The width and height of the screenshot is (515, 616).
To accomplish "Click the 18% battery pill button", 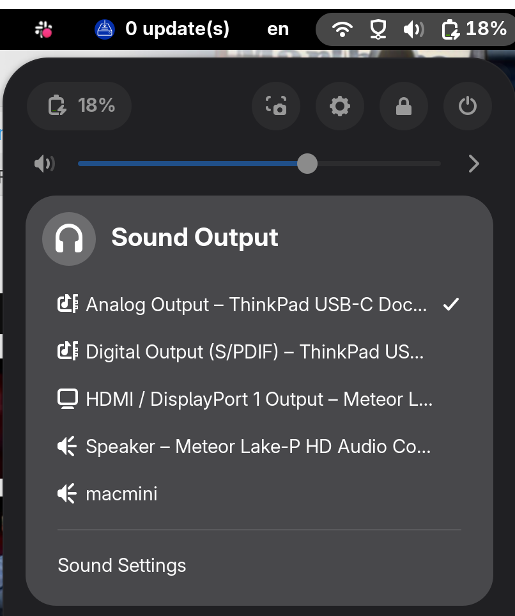I will pyautogui.click(x=79, y=106).
